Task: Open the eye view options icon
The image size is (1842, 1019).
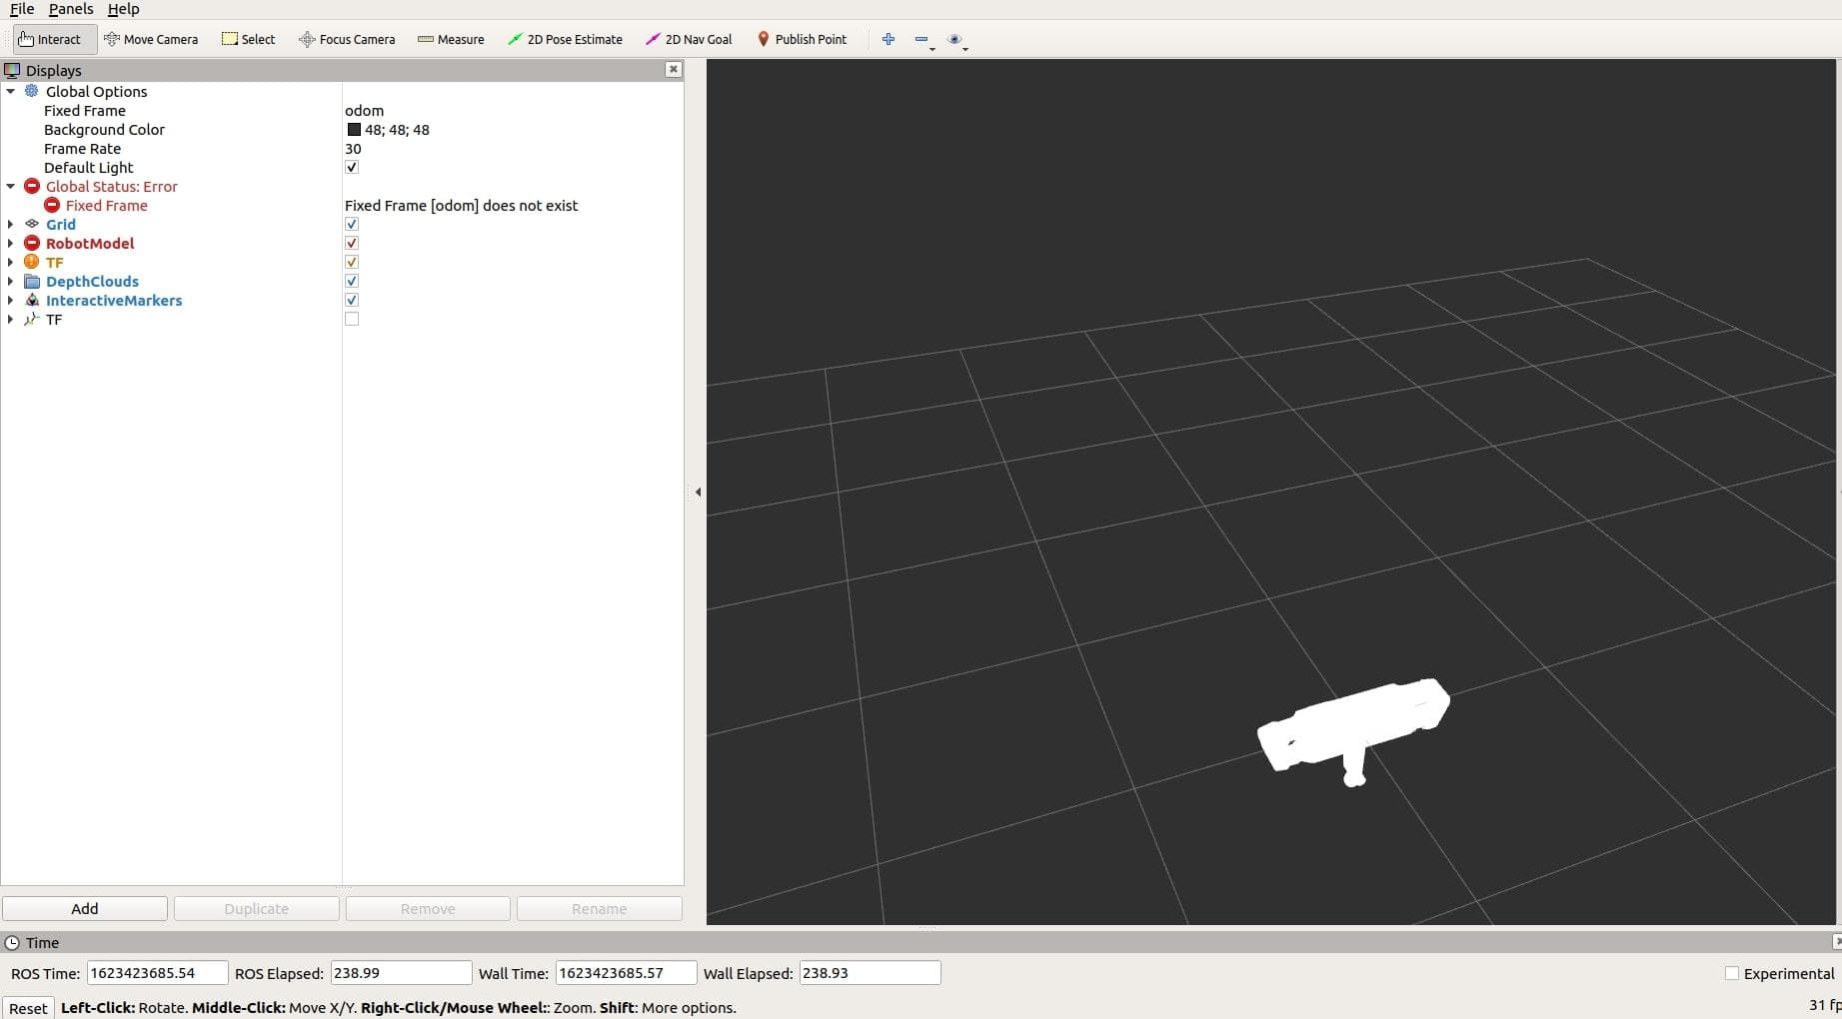Action: point(956,40)
